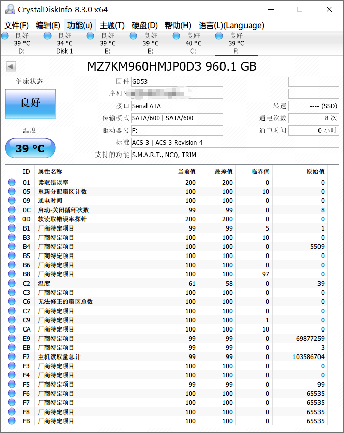Viewport: 344px width, 433px height.
Task: Click the 原始值 column header
Action: (315, 172)
